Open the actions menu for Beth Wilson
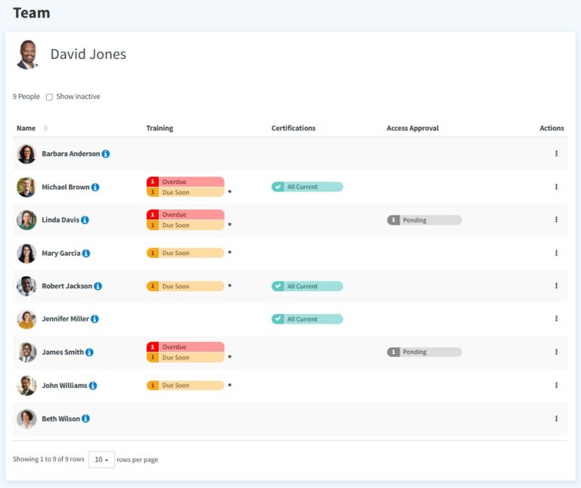The height and width of the screenshot is (488, 581). 556,418
